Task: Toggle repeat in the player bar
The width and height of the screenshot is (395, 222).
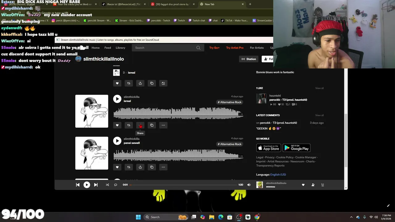Action: pos(116,185)
